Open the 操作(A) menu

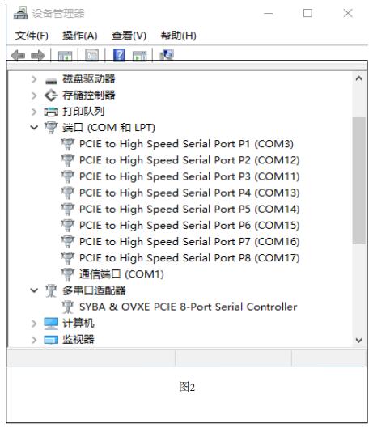point(80,36)
